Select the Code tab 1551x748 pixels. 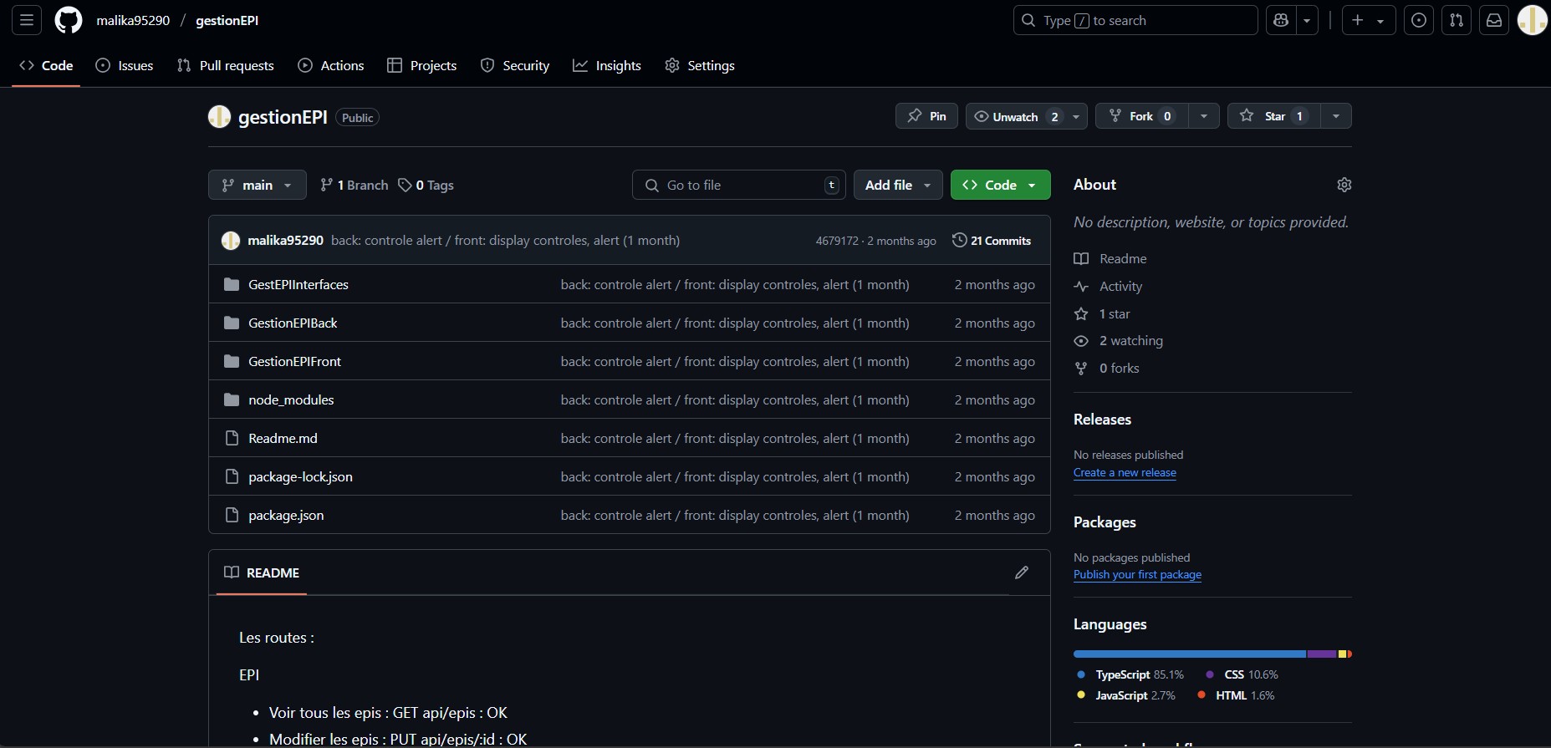[x=46, y=65]
